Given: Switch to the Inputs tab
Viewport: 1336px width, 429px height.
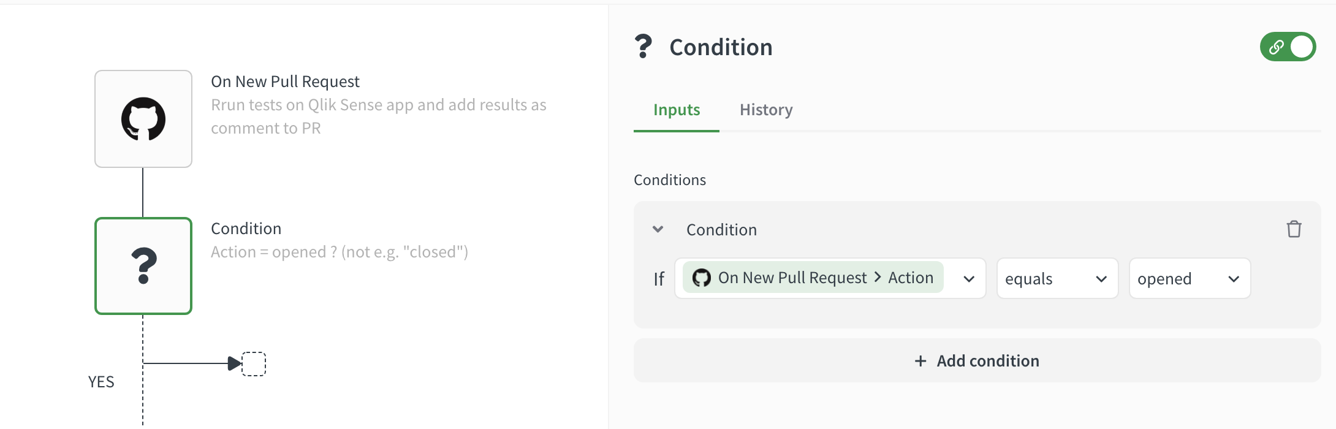Looking at the screenshot, I should coord(675,110).
